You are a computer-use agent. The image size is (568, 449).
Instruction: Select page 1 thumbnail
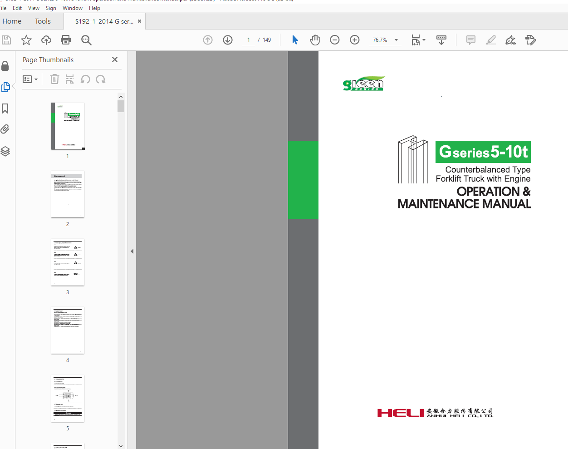coord(68,126)
